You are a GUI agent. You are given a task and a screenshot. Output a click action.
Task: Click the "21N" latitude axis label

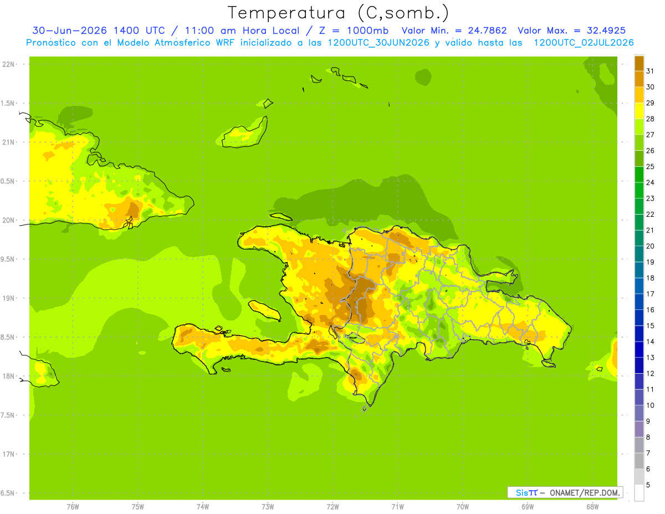point(8,142)
